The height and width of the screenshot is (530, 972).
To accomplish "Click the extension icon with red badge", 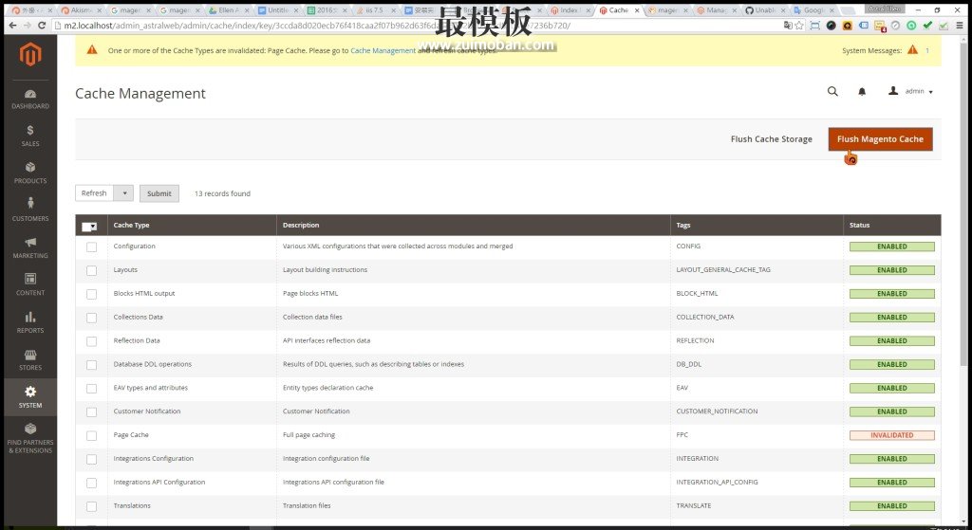I will pyautogui.click(x=880, y=26).
